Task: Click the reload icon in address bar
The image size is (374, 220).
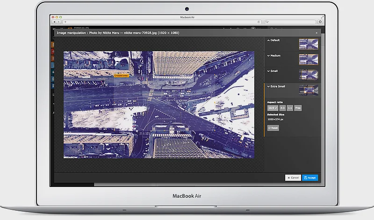Action: coord(259,22)
